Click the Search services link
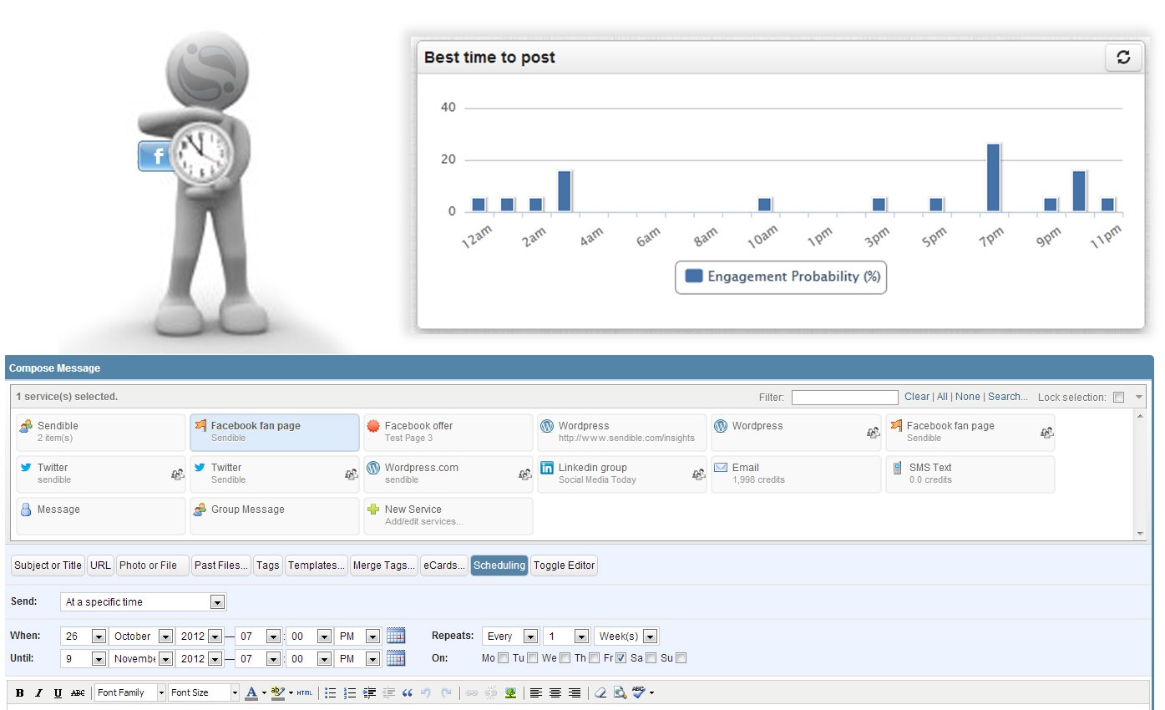Screen dimensions: 1165x710 point(1008,397)
